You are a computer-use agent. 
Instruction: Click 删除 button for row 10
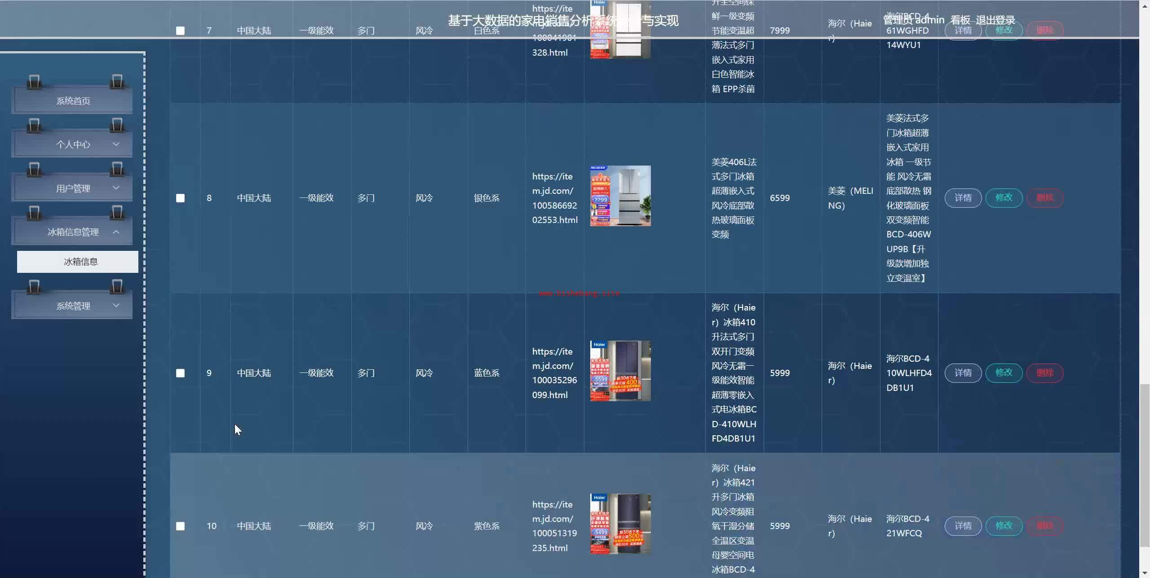click(1044, 526)
